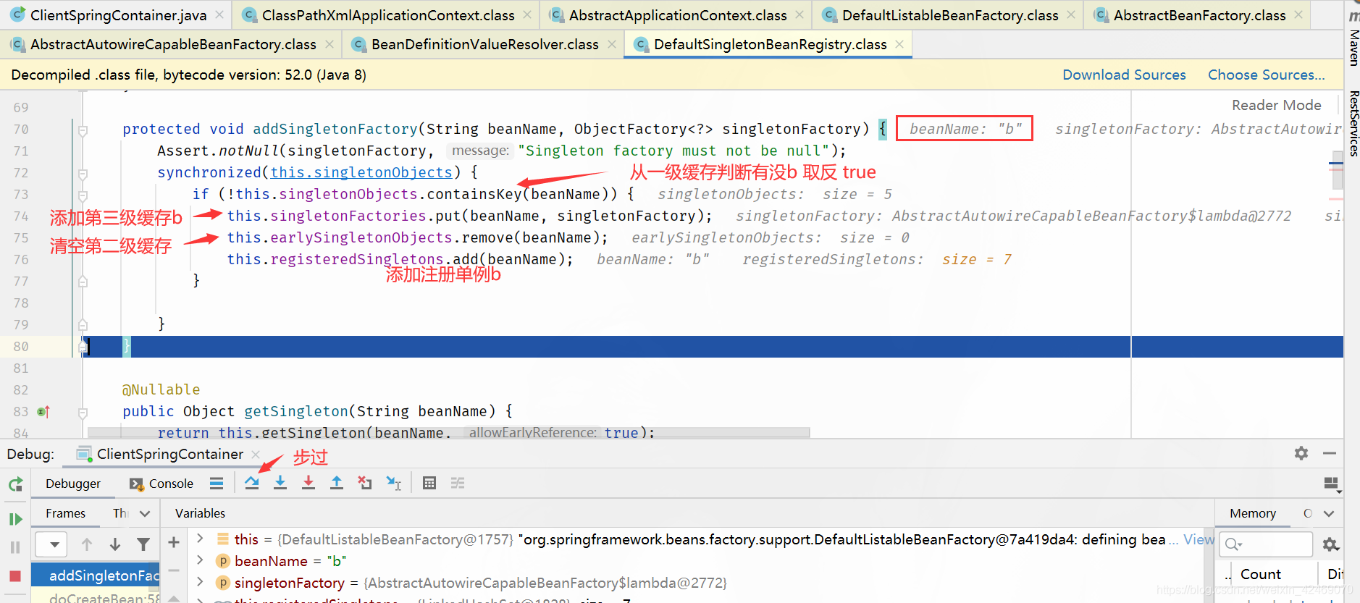Switch to ClientSpringContainer.java tab

(x=117, y=15)
